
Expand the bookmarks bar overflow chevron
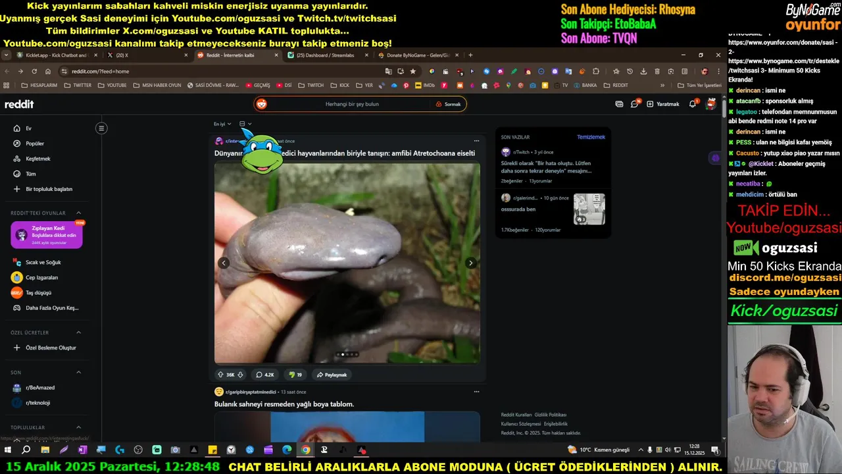(x=662, y=85)
